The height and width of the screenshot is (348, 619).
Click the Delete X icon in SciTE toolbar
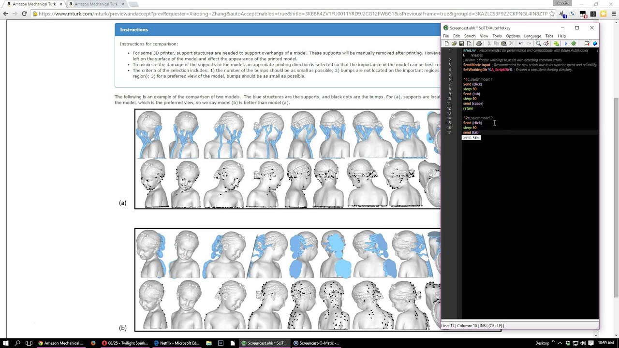click(x=511, y=43)
